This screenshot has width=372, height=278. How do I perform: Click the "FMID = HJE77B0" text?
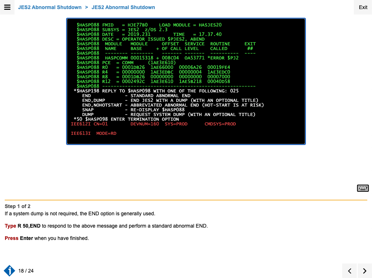click(125, 25)
